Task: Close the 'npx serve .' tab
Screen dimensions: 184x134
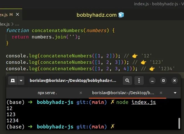Action: pos(81,93)
